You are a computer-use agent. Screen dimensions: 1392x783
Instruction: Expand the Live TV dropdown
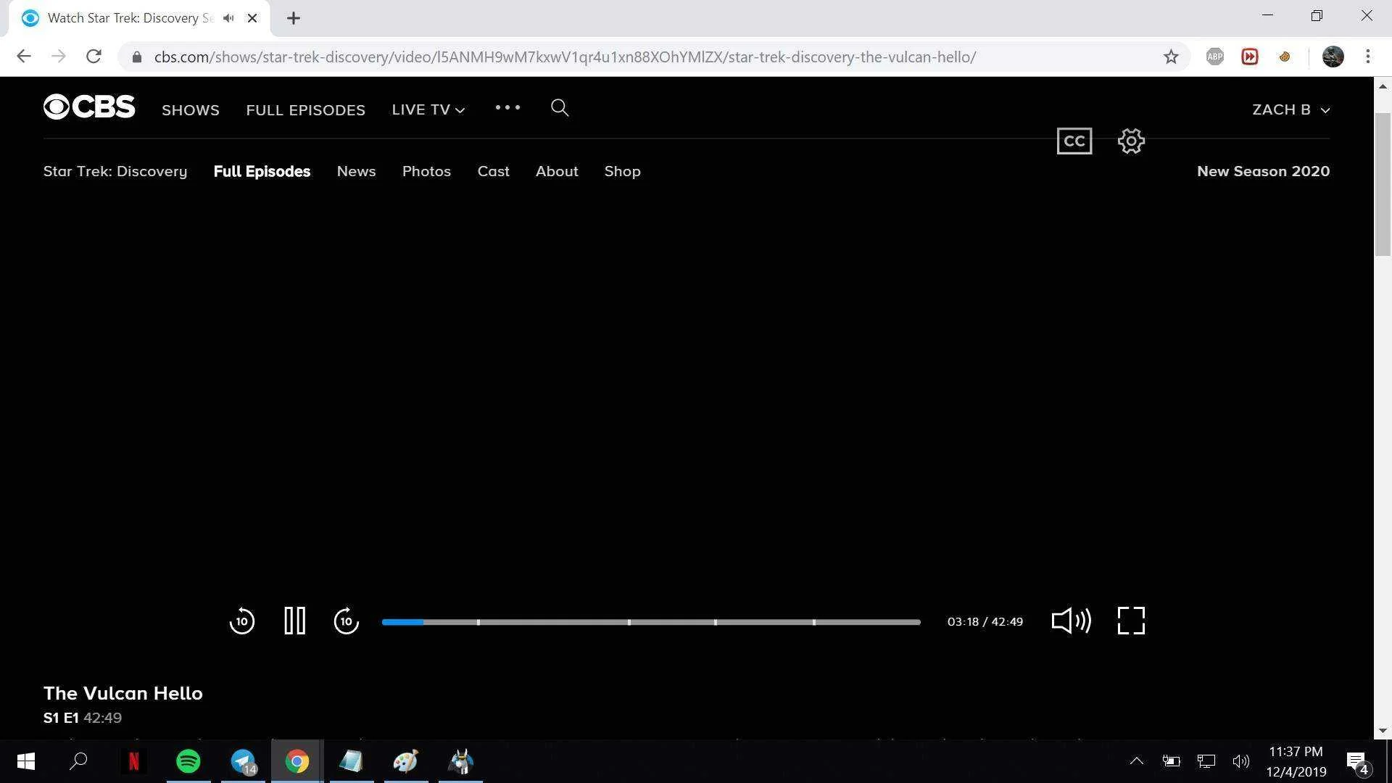click(x=428, y=109)
